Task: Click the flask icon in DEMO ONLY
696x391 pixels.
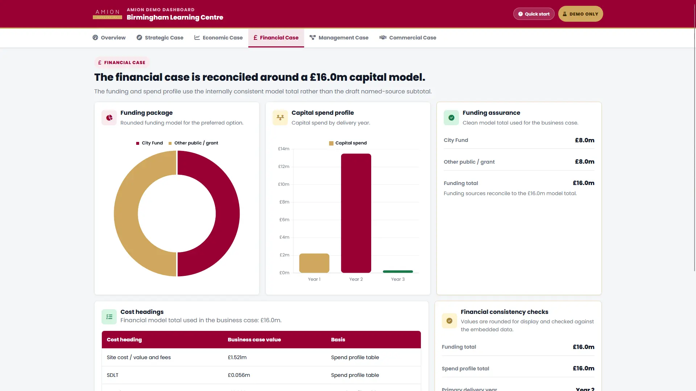Action: pyautogui.click(x=565, y=14)
